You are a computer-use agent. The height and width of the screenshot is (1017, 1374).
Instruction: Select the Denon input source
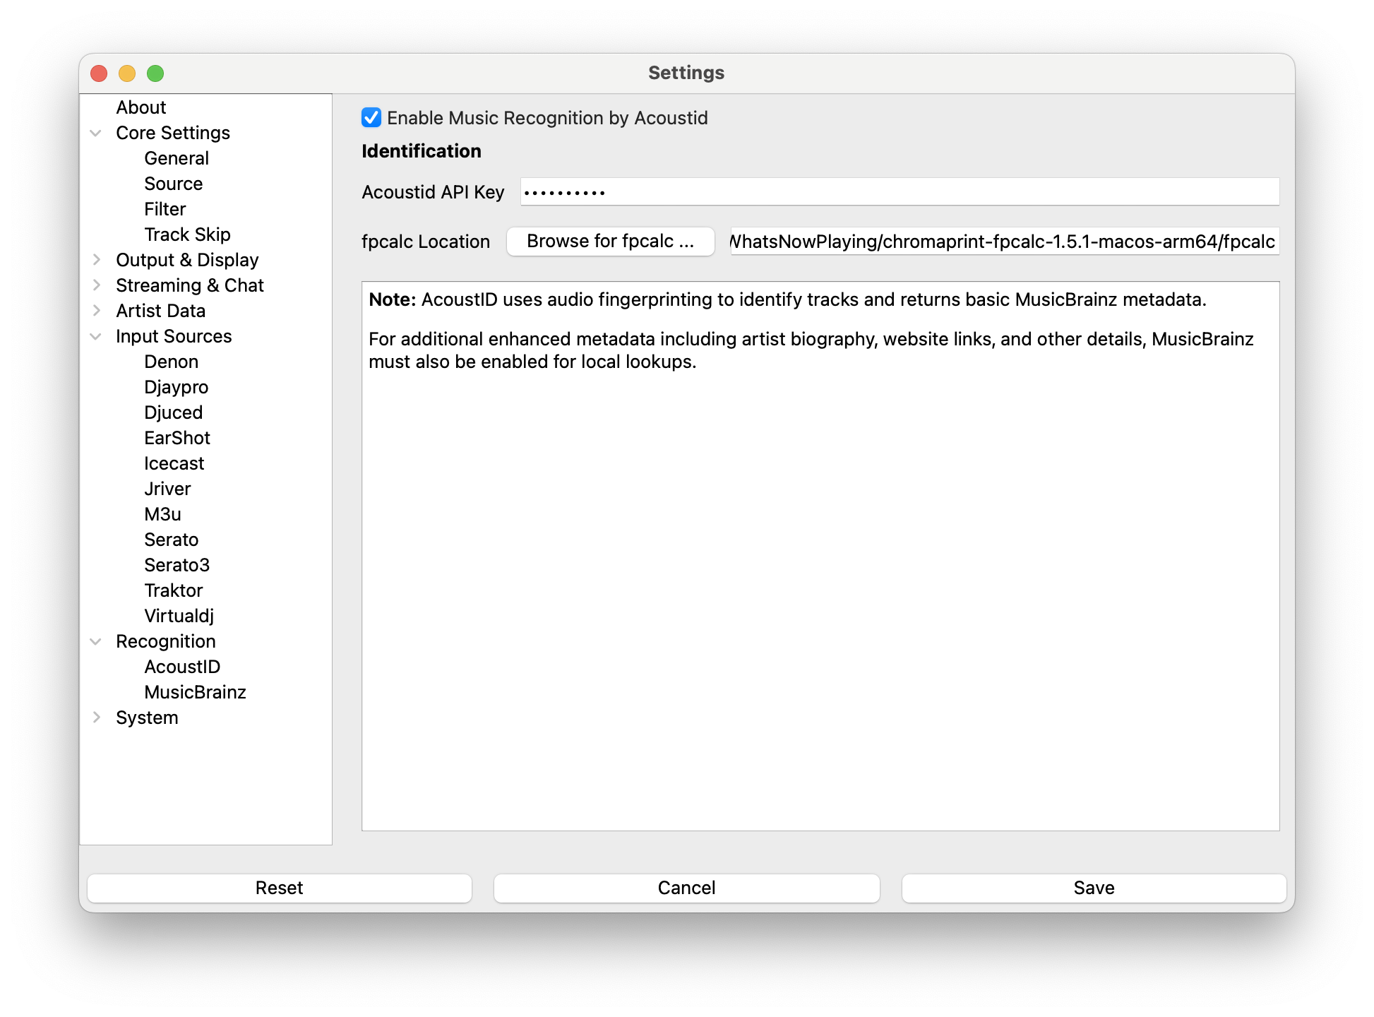171,362
